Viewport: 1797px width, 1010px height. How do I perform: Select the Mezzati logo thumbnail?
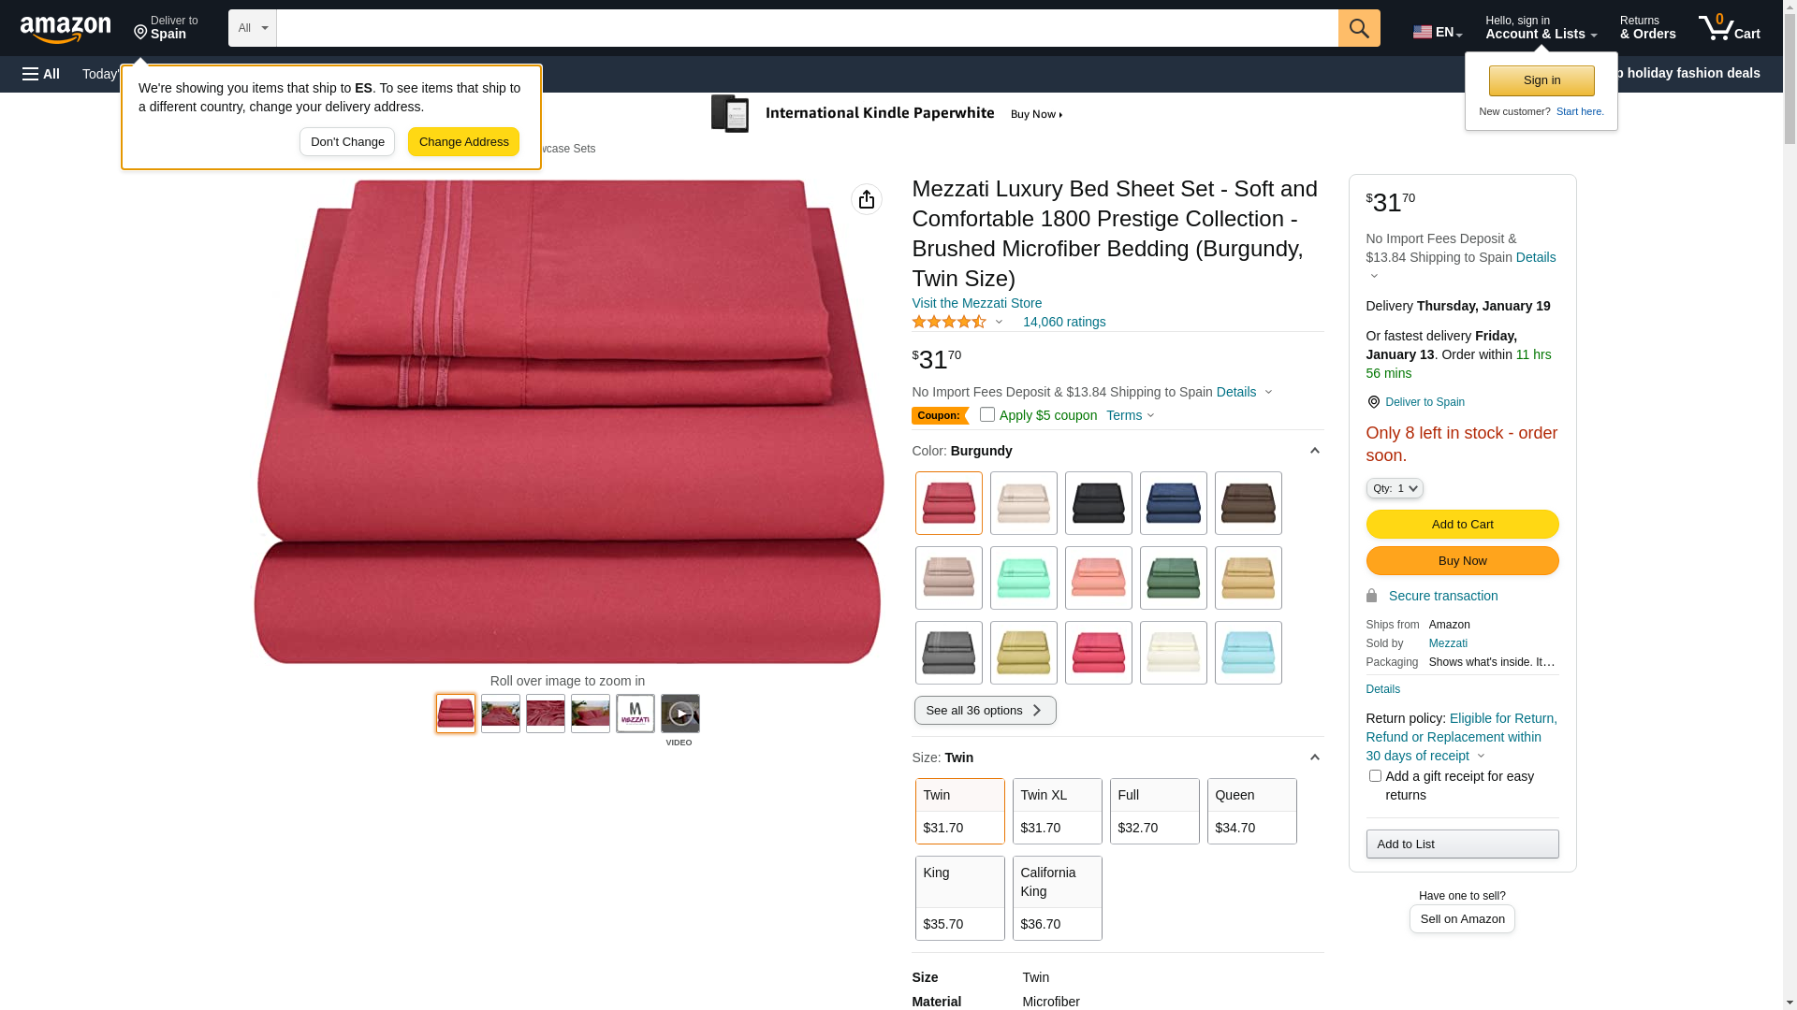636,714
